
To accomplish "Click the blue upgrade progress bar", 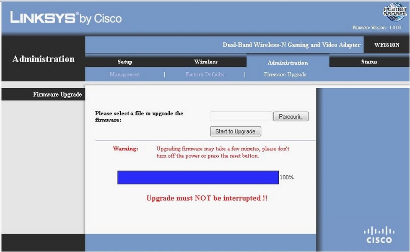I will (x=198, y=178).
